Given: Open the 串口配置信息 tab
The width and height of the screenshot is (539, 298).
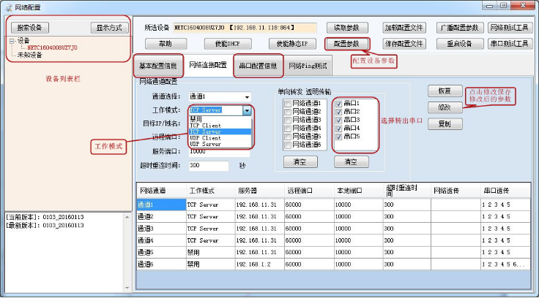Looking at the screenshot, I should pos(258,66).
